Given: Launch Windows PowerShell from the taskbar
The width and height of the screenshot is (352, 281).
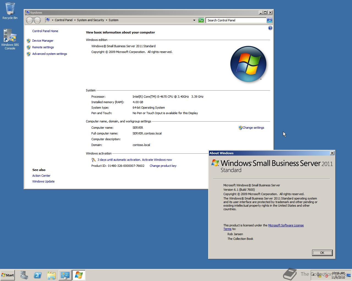Looking at the screenshot, I should coord(38,275).
